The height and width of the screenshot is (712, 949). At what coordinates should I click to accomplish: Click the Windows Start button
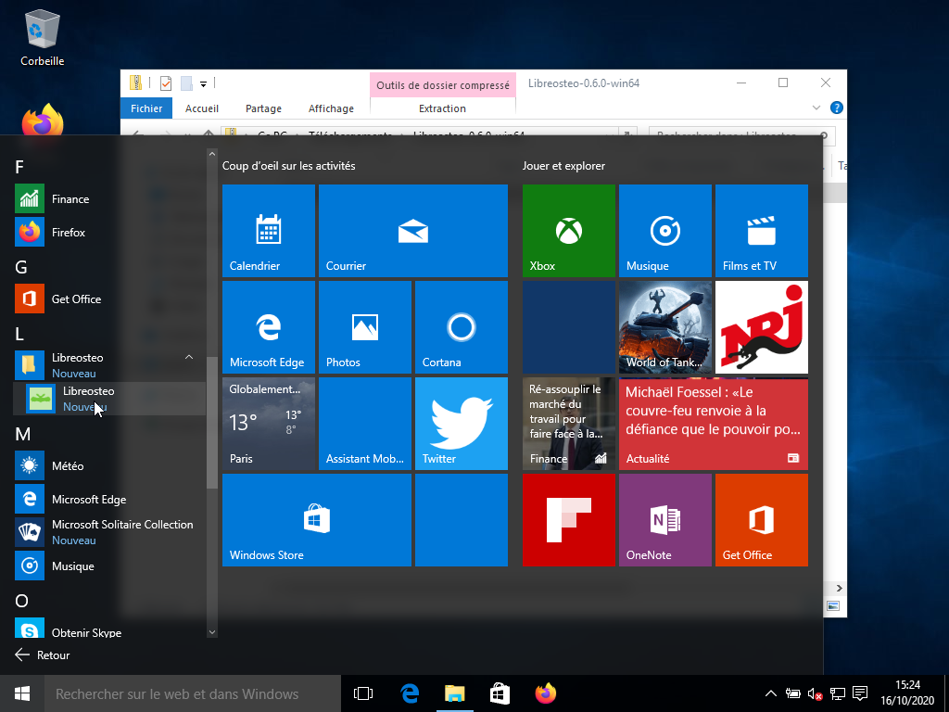pos(22,693)
